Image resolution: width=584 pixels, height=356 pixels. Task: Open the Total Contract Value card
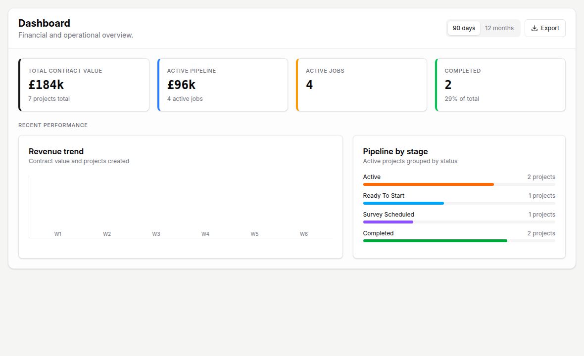(84, 85)
